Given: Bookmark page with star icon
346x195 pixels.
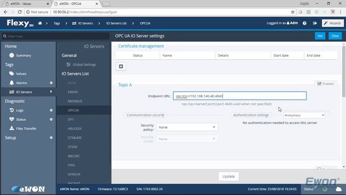Looking at the screenshot, I should tap(292, 12).
